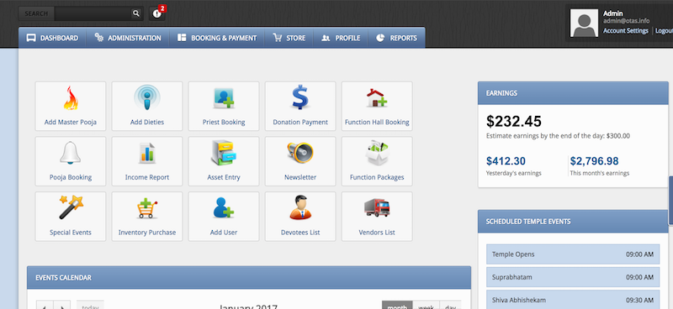
Task: Go to previous month in calendar
Action: click(45, 306)
